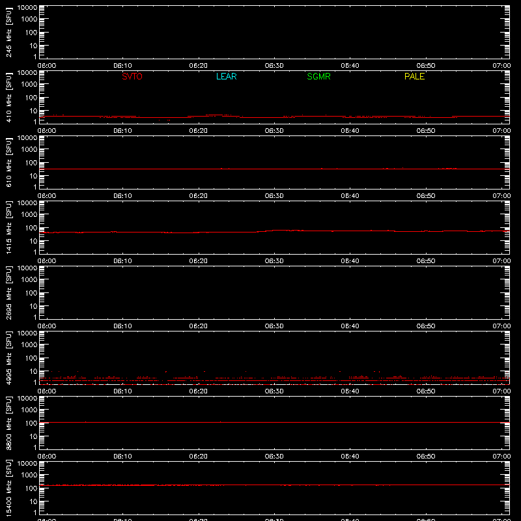Click 06:10 time label under 4995 MHz panel

[122, 391]
